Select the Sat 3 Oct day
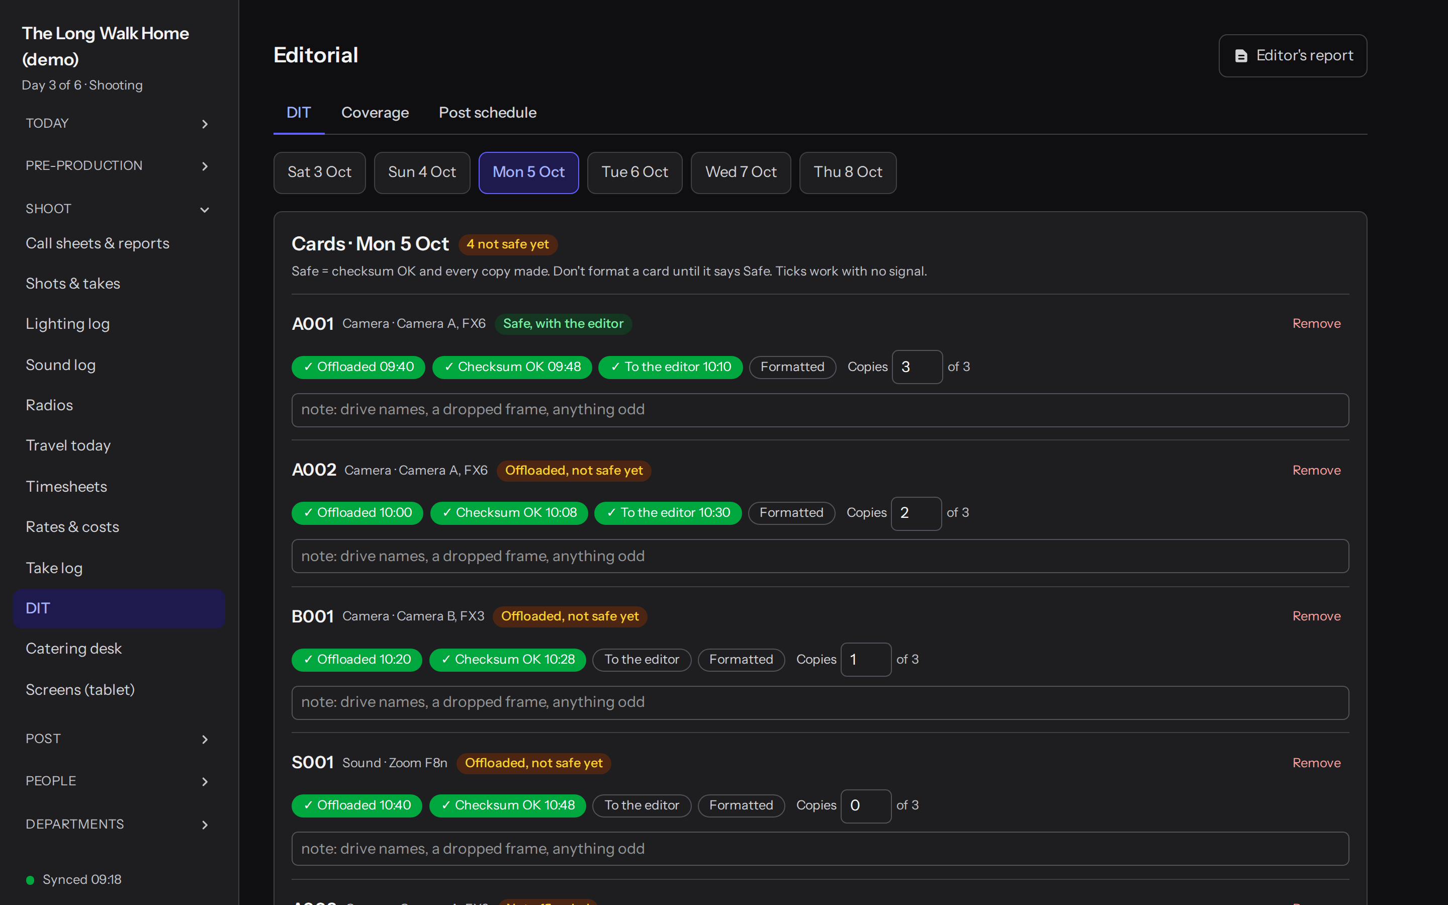The width and height of the screenshot is (1448, 905). 320,172
